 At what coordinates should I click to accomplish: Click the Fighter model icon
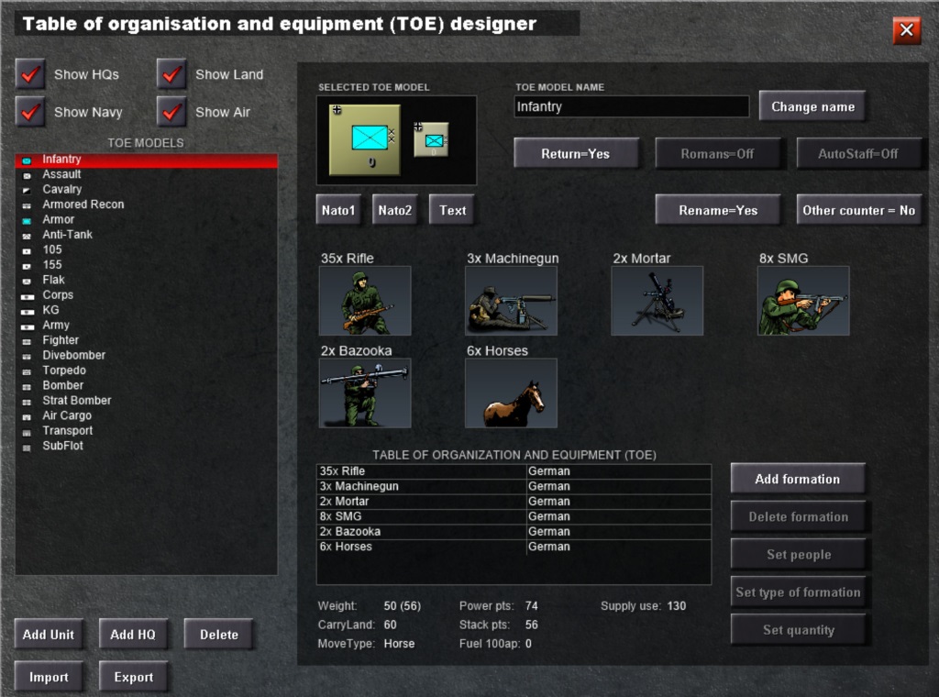pos(27,341)
